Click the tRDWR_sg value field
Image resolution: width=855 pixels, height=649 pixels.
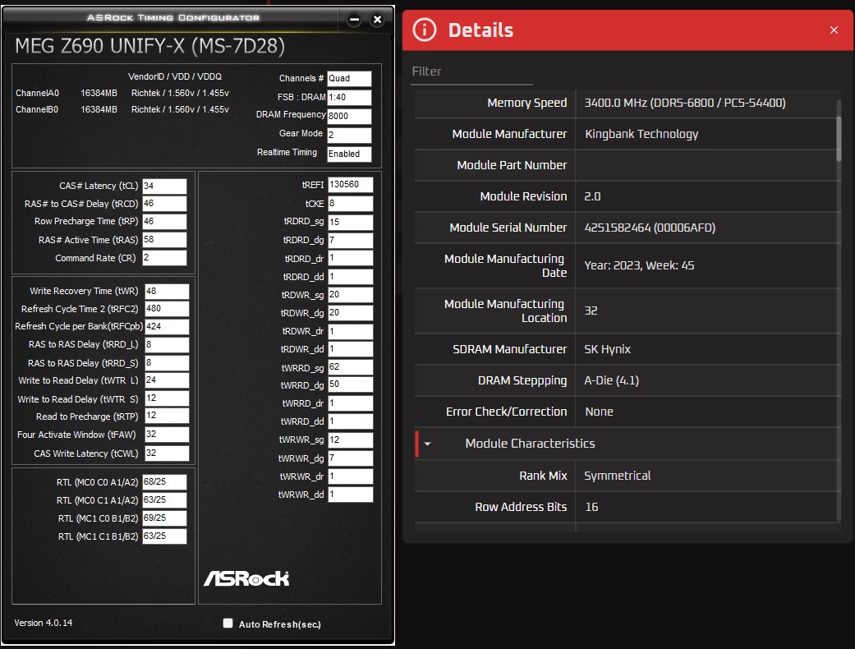point(351,294)
